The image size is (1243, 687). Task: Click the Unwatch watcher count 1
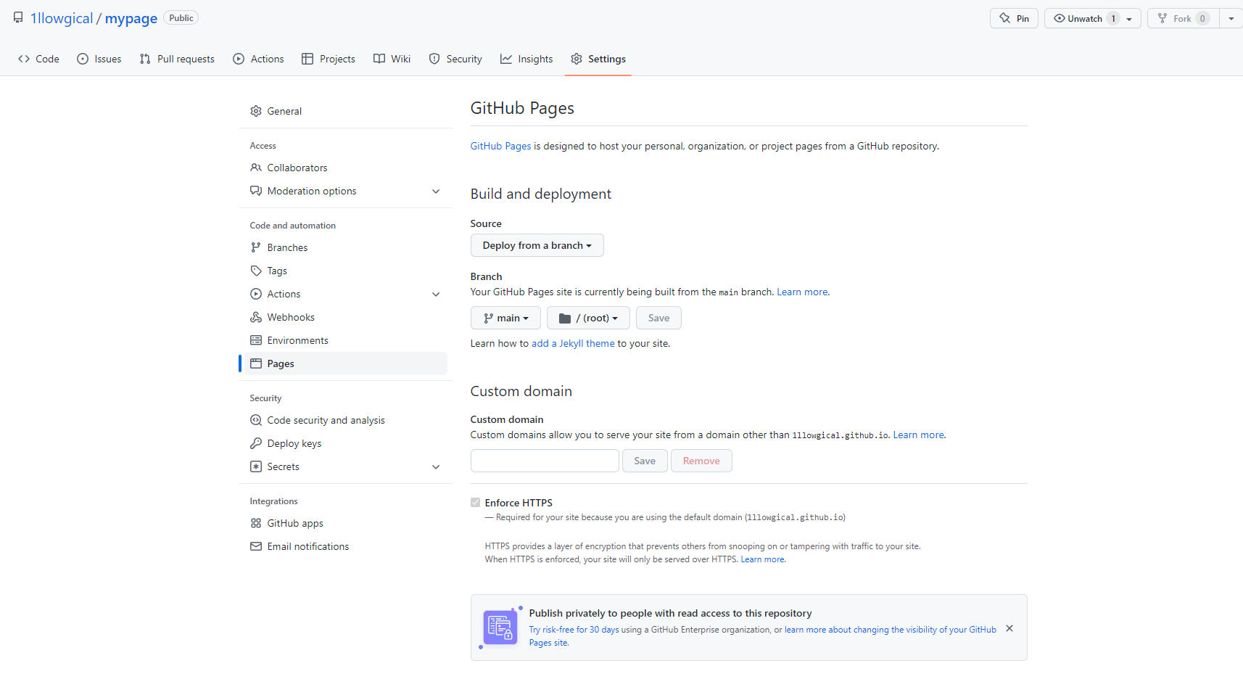(1113, 18)
